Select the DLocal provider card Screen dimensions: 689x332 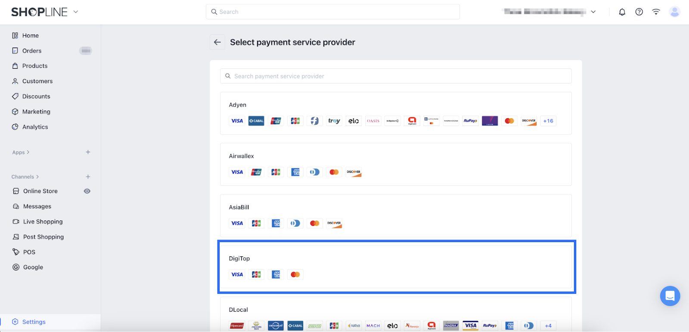pos(396,314)
